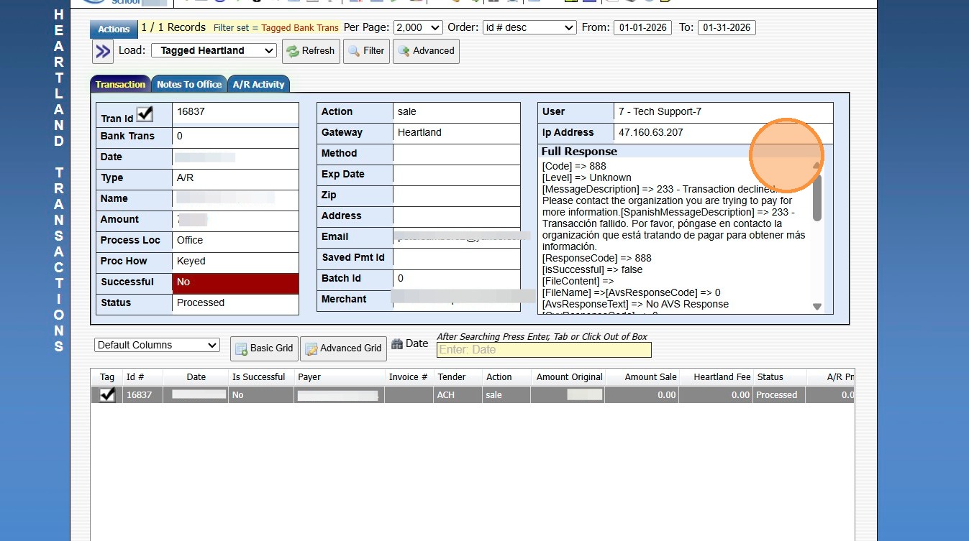The width and height of the screenshot is (969, 541).
Task: Sort by the Tag column header
Action: (107, 377)
